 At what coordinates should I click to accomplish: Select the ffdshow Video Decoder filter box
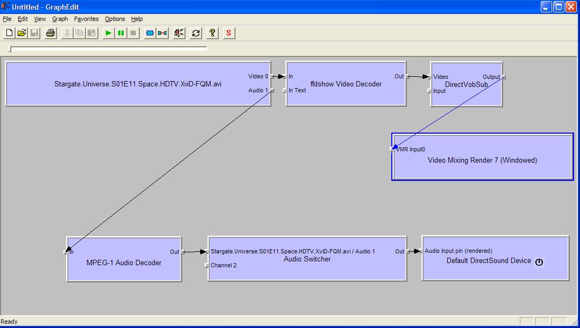click(x=346, y=94)
